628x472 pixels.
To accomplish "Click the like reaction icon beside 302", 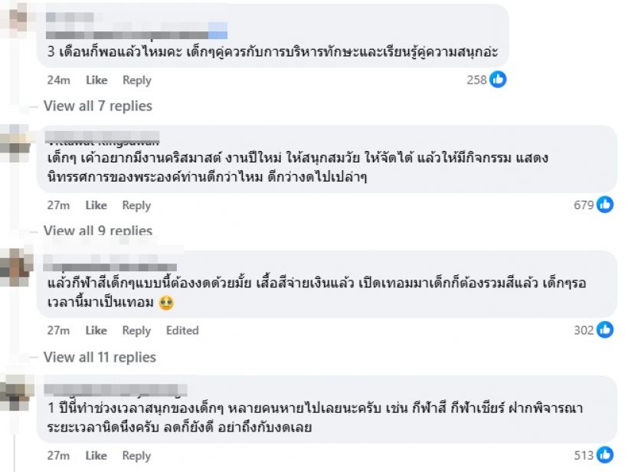I will (x=605, y=330).
